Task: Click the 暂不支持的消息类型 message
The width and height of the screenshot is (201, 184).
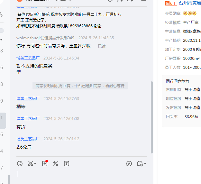Action: [34, 69]
